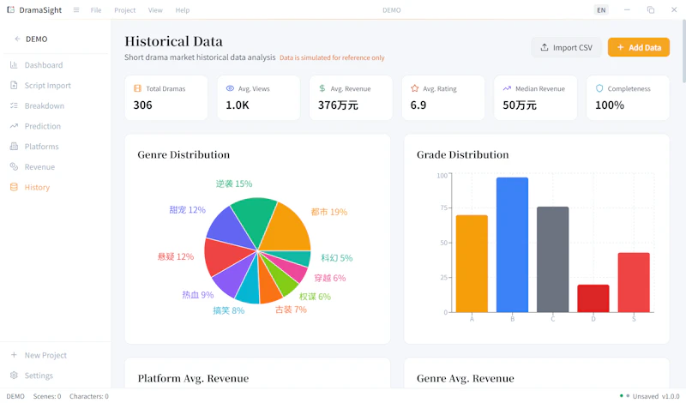Image resolution: width=686 pixels, height=403 pixels.
Task: Click the Platform Avg. Revenue heading
Action: [x=193, y=378]
